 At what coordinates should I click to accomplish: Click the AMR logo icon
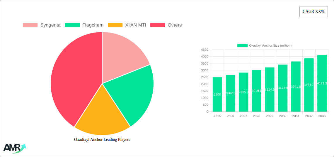click(14, 148)
